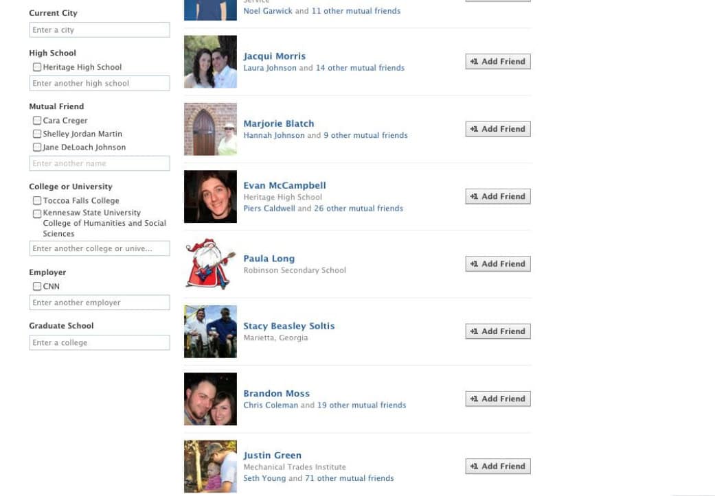Enable the Shelley Jordan Martin checkbox

[37, 134]
